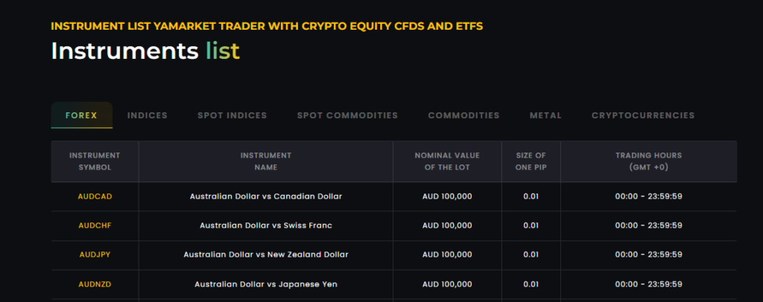Select Australian Dollar vs Canadian Dollar name
The height and width of the screenshot is (302, 763).
pos(266,196)
